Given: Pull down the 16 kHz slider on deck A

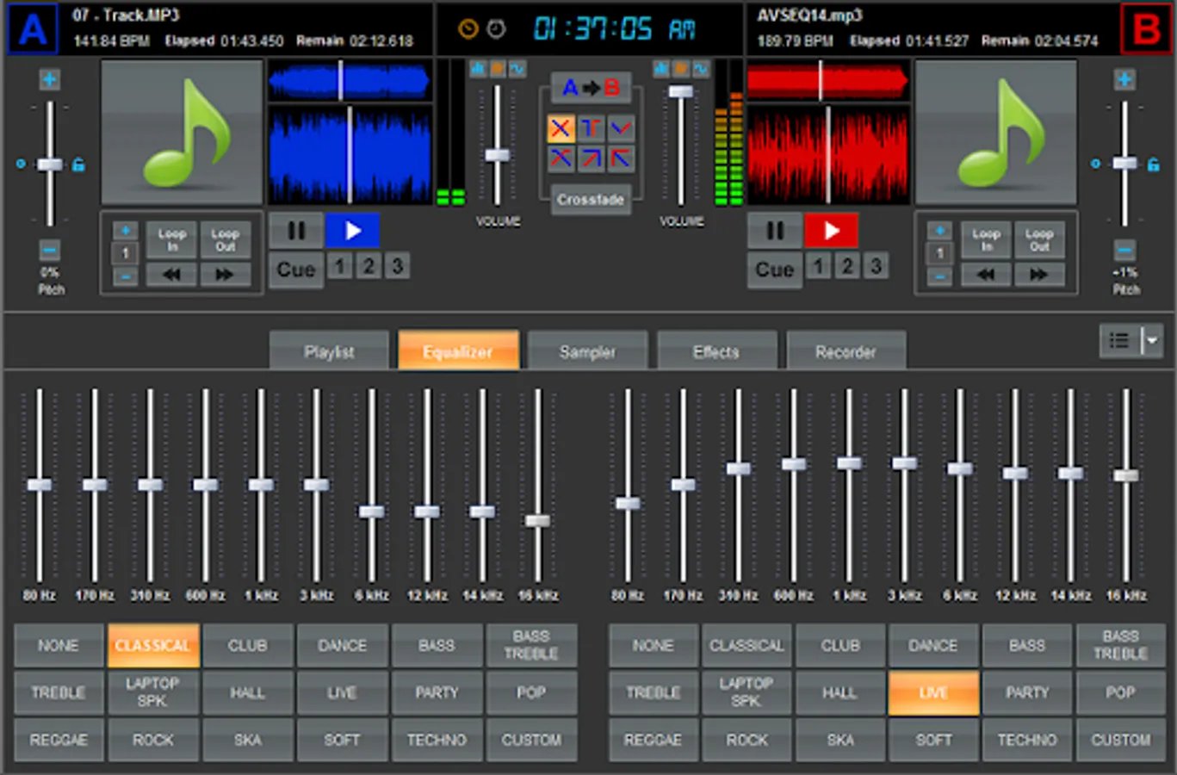Looking at the screenshot, I should [538, 521].
